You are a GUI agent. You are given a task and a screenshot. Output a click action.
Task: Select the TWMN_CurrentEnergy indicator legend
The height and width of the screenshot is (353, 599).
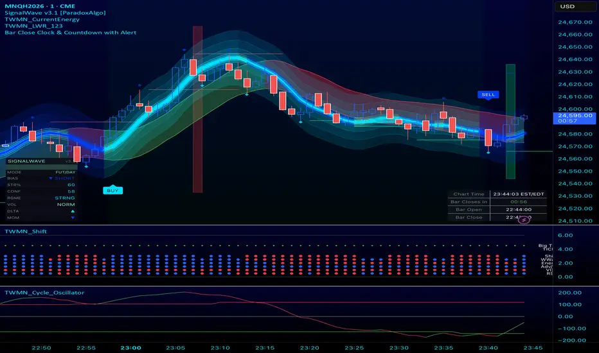(x=42, y=19)
